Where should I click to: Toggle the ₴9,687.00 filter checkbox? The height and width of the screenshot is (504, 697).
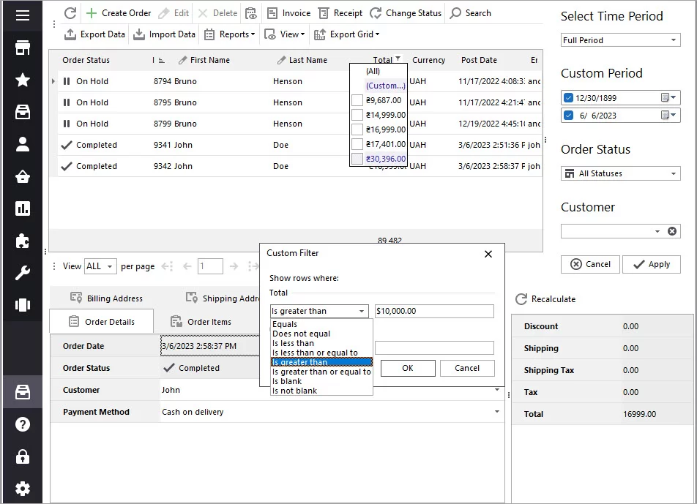(357, 100)
